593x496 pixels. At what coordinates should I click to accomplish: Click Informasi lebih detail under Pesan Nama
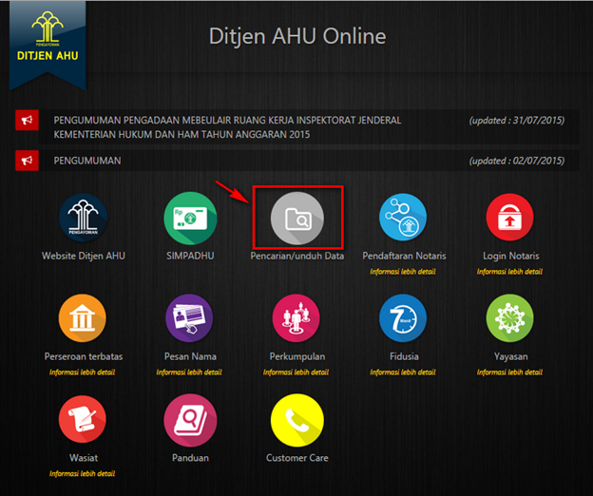(x=190, y=372)
